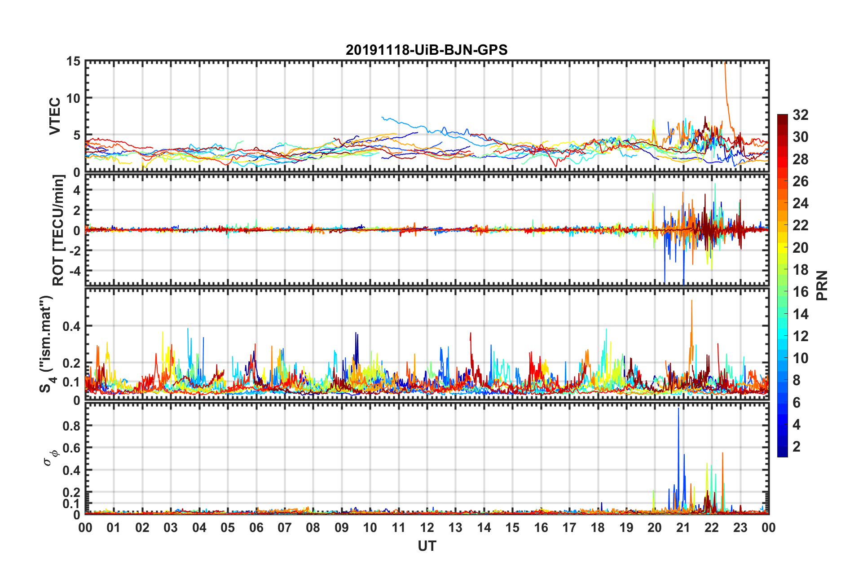Click ROT axis tick -4
Screen dimensions: 854x571
click(74, 271)
